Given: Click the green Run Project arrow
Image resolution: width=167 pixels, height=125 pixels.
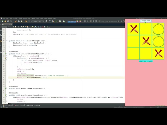Looking at the screenshot, I should 56,21.
